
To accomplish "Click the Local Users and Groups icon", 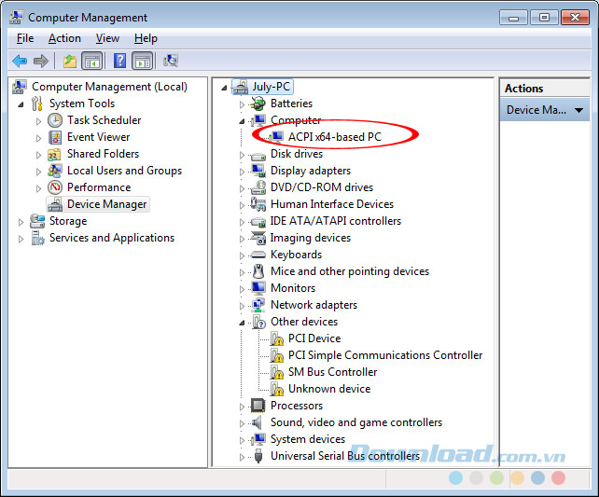I will pos(55,171).
